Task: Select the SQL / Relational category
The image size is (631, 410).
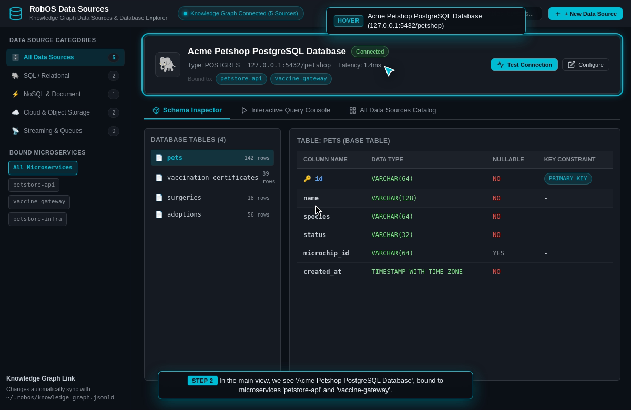Action: pos(65,76)
